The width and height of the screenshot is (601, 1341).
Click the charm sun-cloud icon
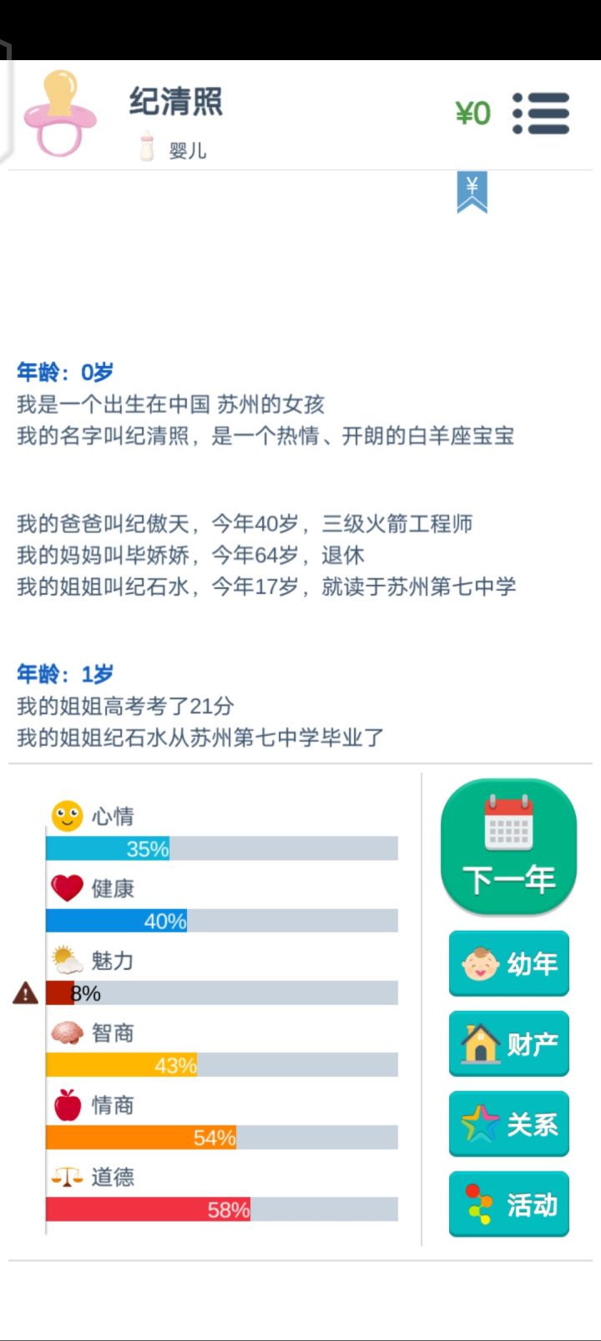(68, 960)
